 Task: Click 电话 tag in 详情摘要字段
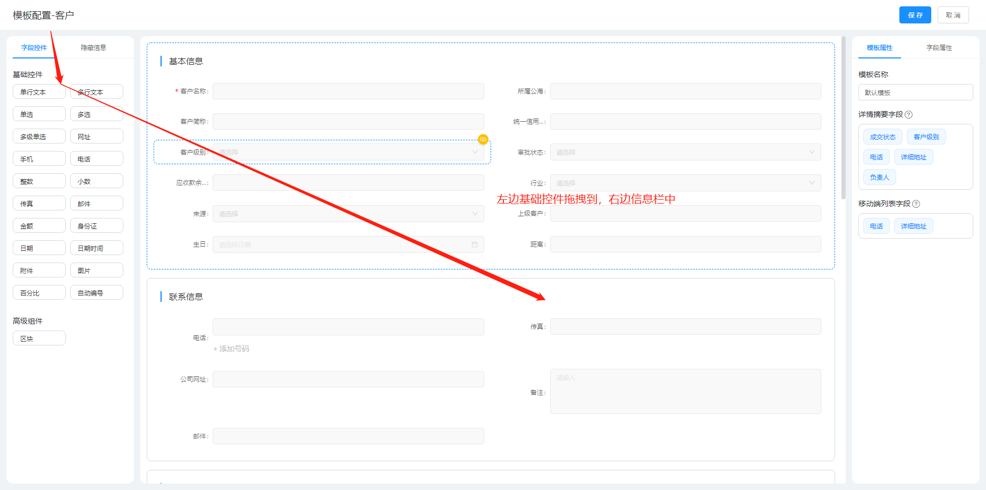(x=876, y=157)
